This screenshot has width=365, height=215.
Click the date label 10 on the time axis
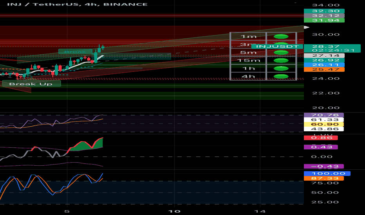(x=174, y=211)
